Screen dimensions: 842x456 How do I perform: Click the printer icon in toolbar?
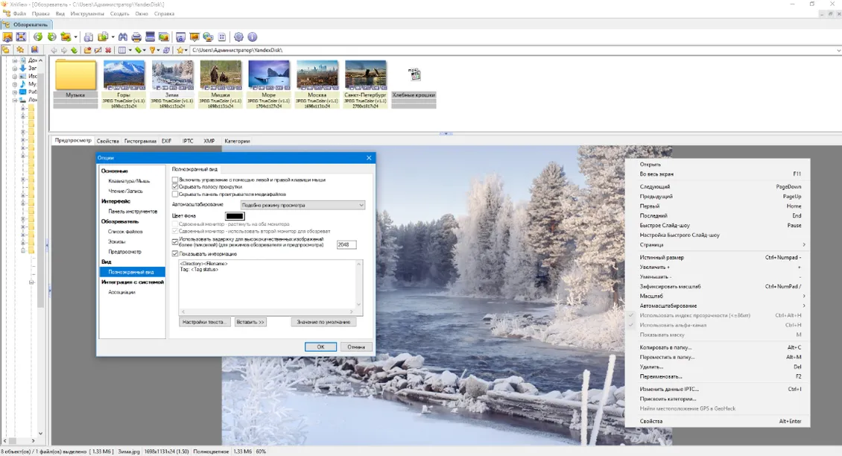point(136,37)
